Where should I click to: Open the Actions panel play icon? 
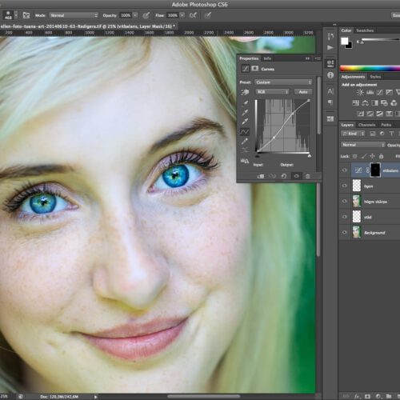[330, 48]
